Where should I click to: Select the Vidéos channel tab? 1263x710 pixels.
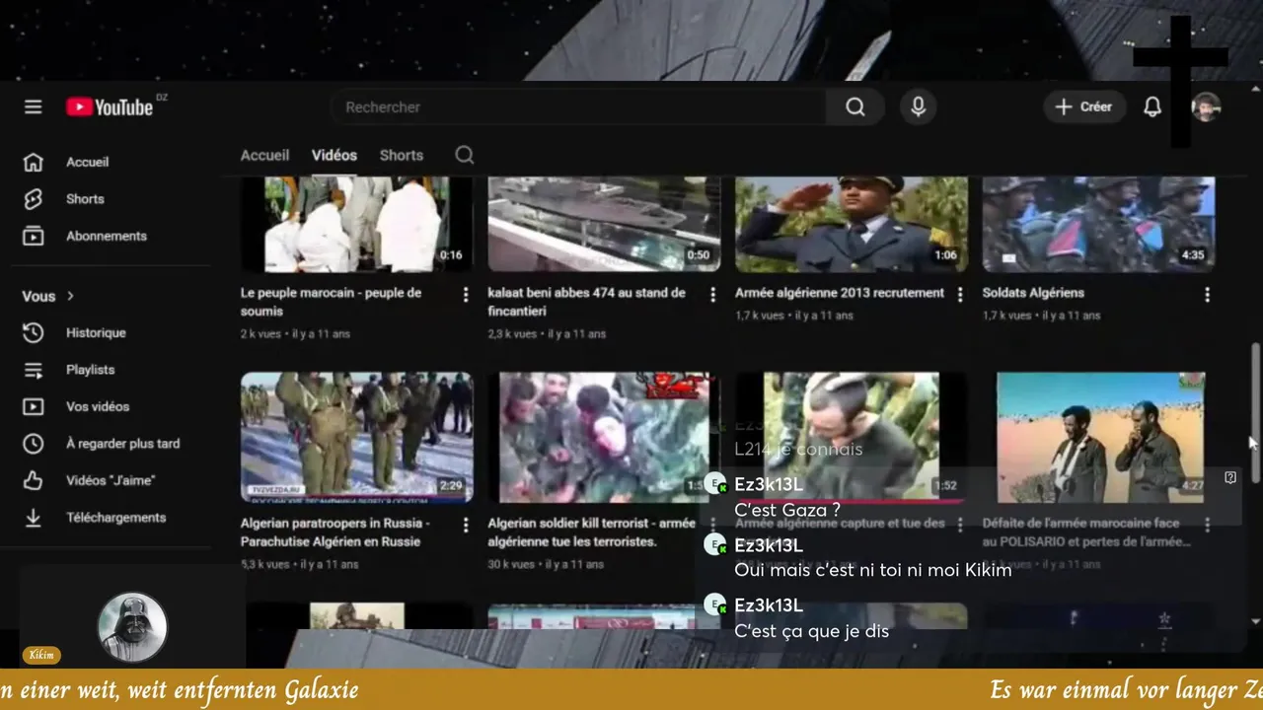(x=334, y=155)
